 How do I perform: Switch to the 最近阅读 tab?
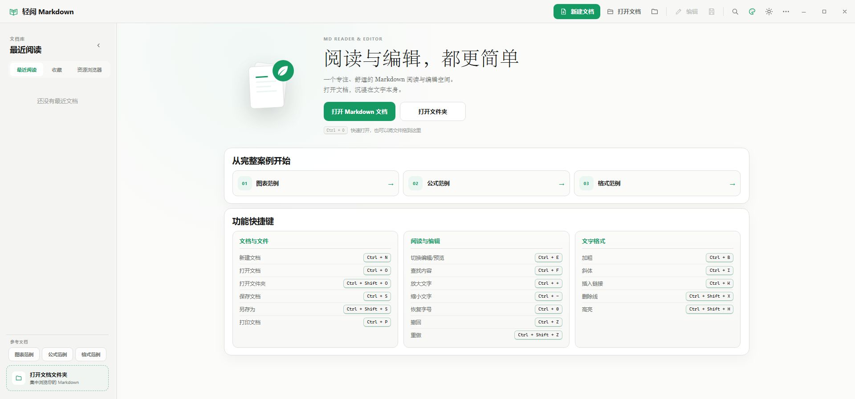(27, 70)
